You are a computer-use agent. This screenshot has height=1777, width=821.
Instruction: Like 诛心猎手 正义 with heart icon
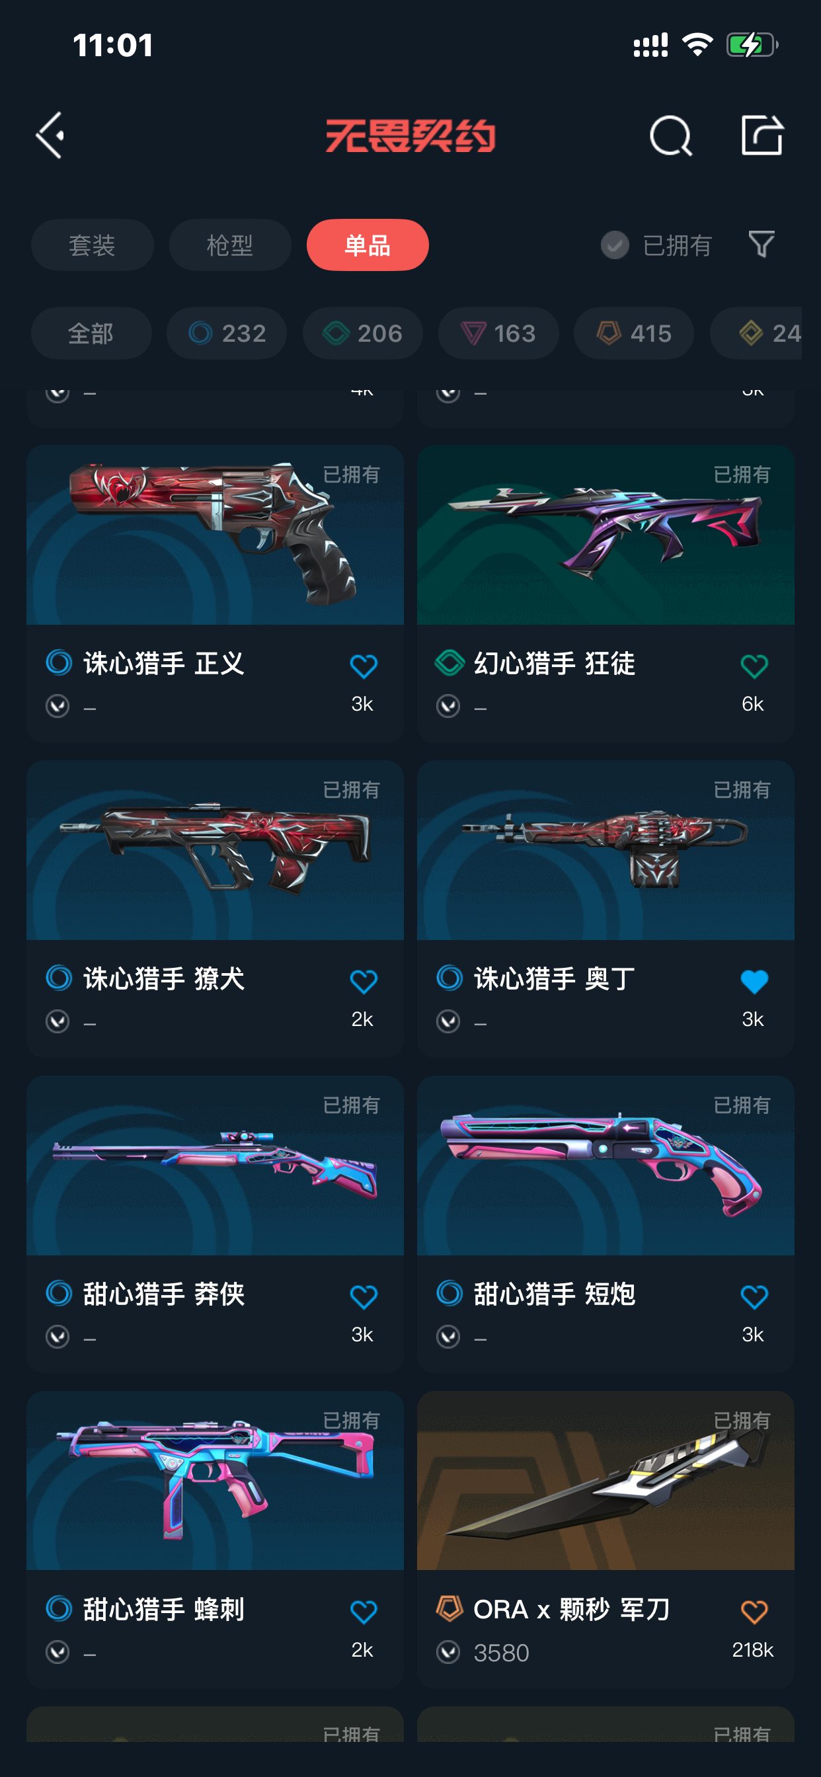pyautogui.click(x=364, y=666)
